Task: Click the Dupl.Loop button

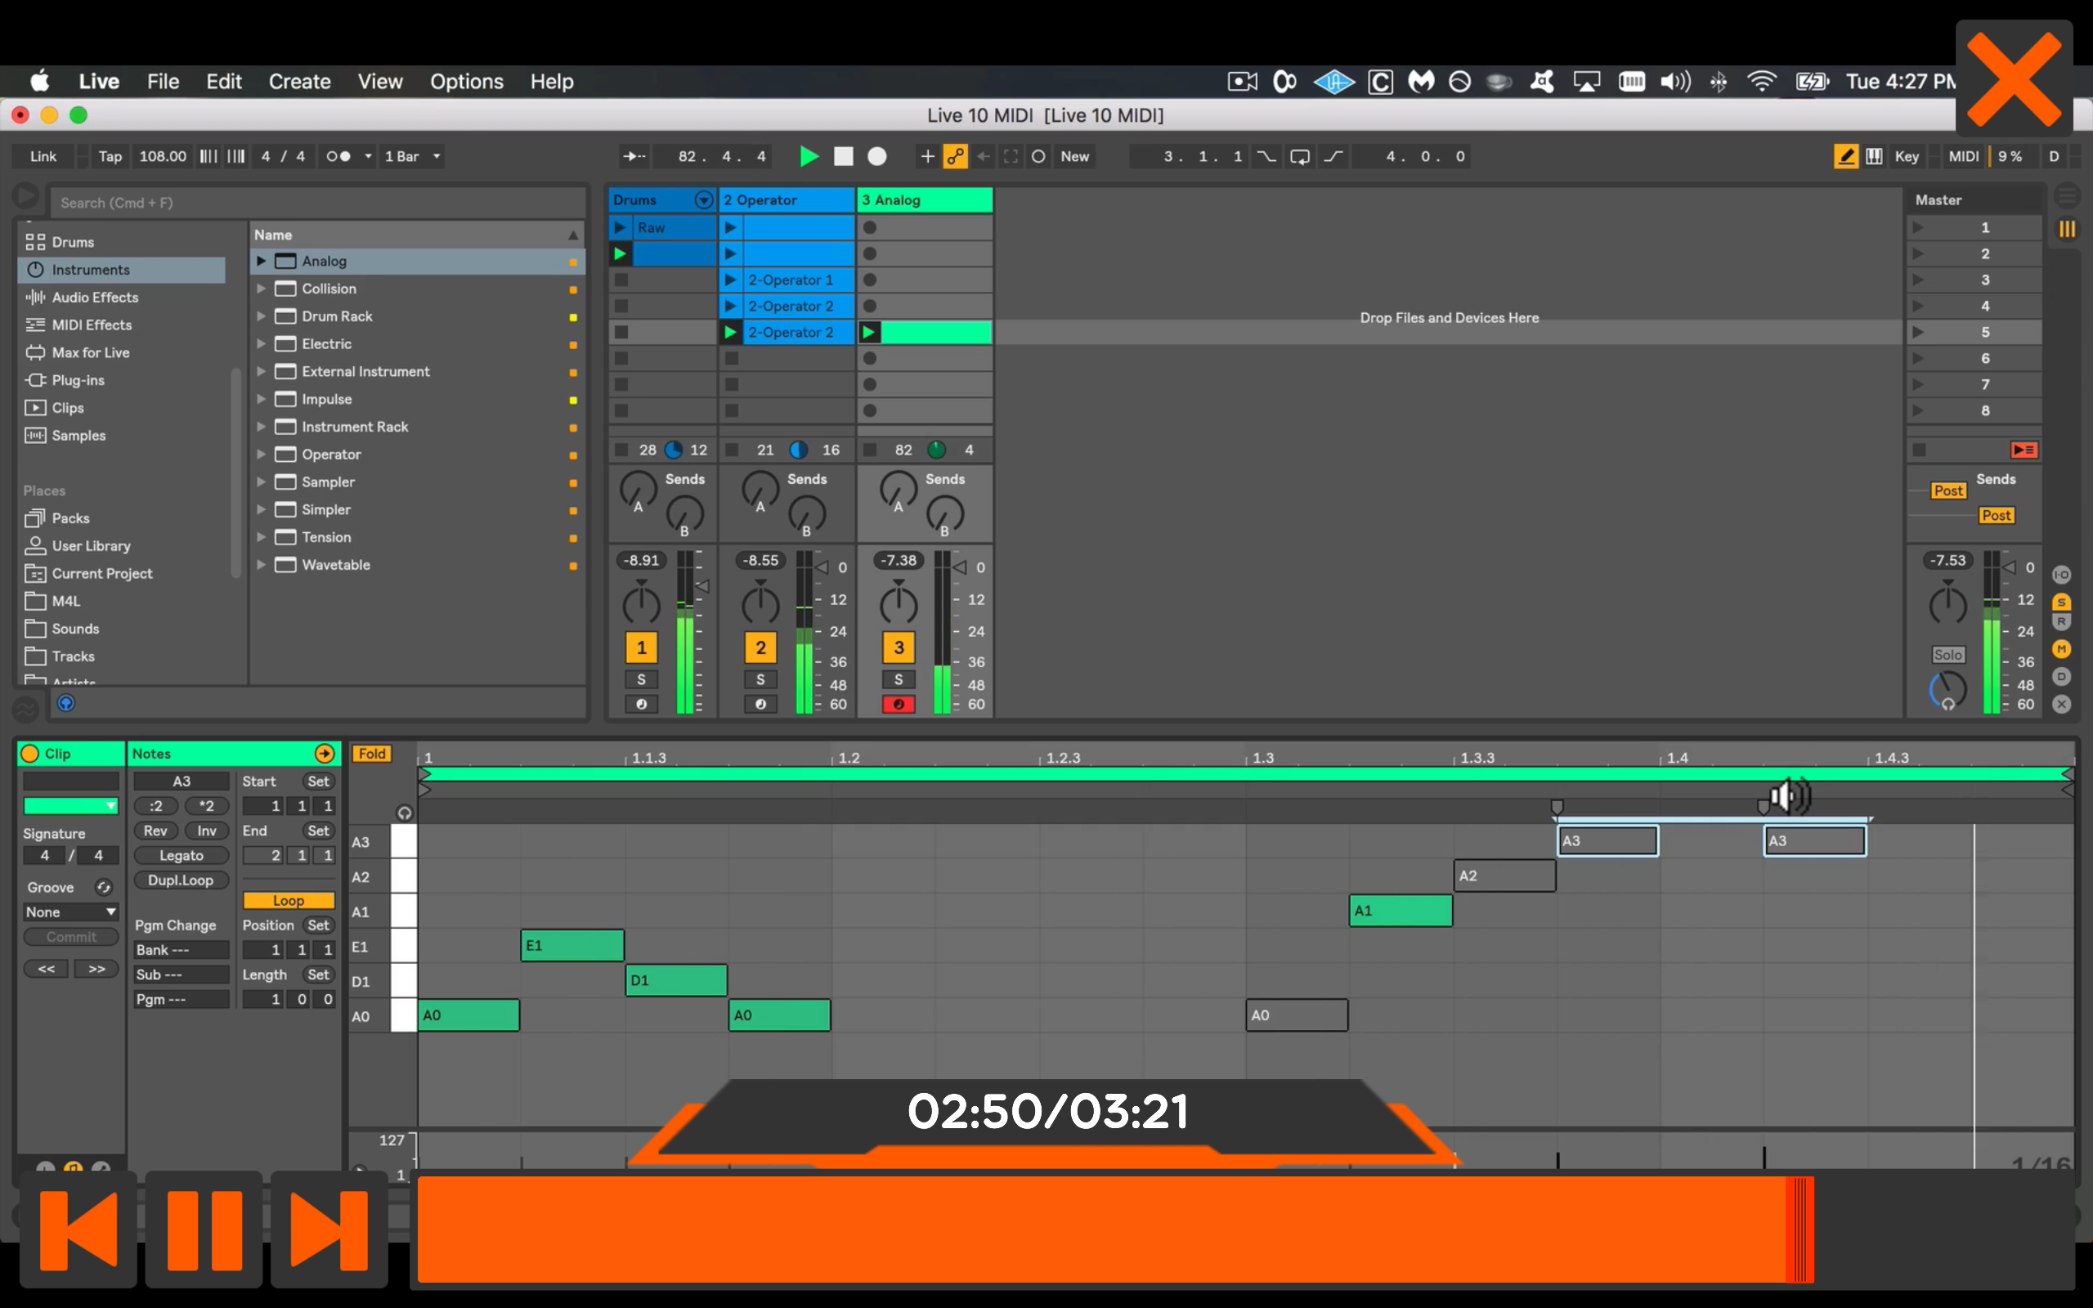Action: [x=181, y=880]
